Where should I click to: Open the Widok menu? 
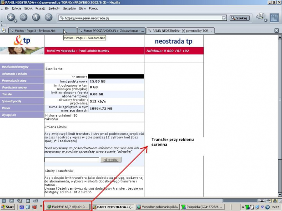coord(28,8)
